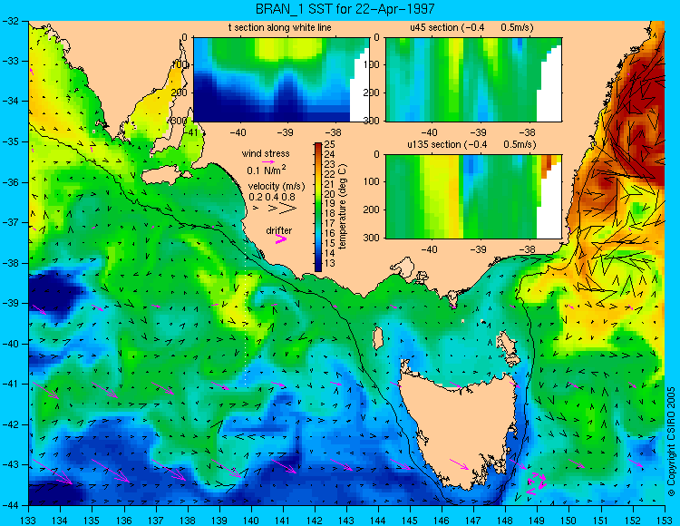The image size is (680, 526).
Task: Click main map latitude label -36
Action: tap(11, 182)
